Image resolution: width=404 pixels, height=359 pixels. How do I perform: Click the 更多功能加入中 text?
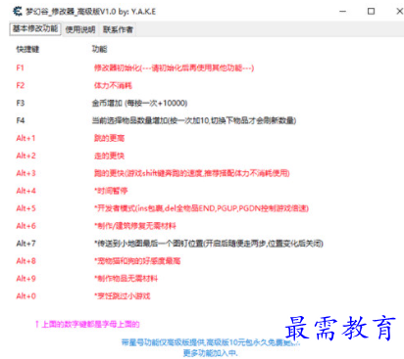[210, 353]
